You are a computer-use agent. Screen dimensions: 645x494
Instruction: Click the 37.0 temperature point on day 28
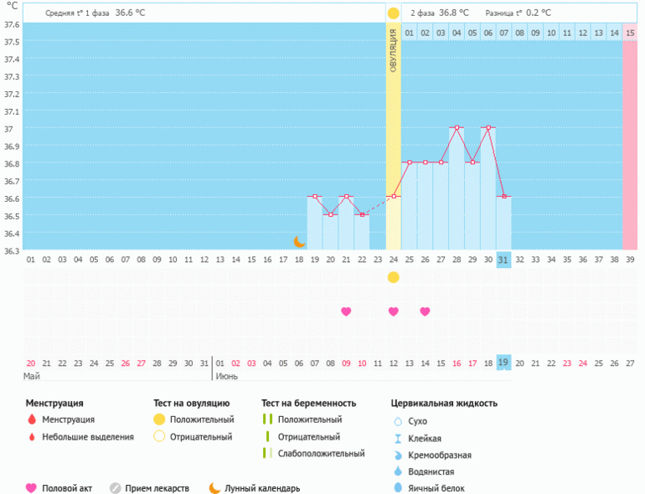[456, 128]
